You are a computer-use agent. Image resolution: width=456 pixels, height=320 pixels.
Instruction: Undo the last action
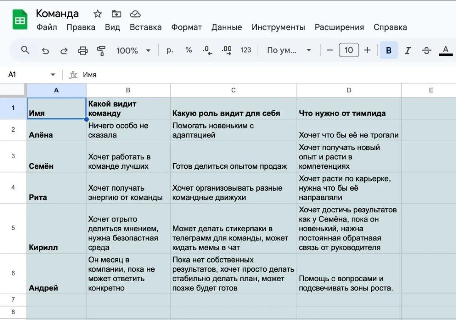click(45, 51)
